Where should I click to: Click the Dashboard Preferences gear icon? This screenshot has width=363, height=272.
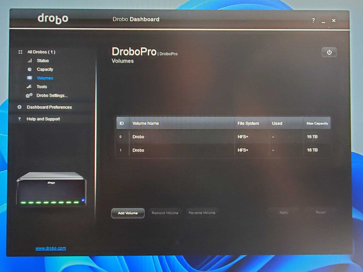pyautogui.click(x=20, y=107)
